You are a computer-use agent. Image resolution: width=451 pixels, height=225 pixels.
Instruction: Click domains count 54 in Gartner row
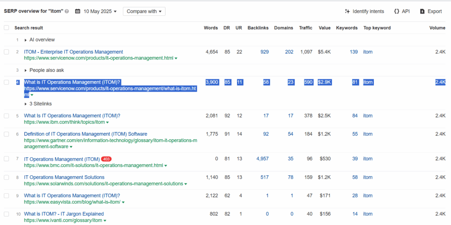pos(291,134)
